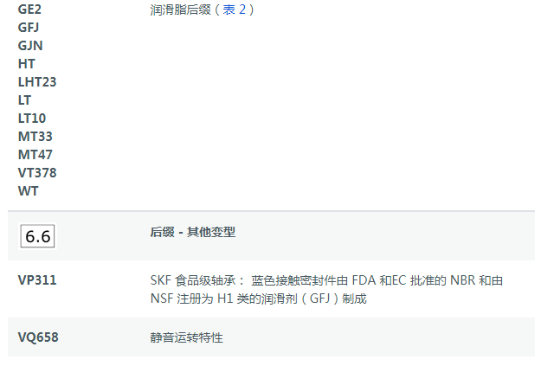Screen dimensions: 541x366
Task: Open the 表 2 table link
Action: [235, 10]
